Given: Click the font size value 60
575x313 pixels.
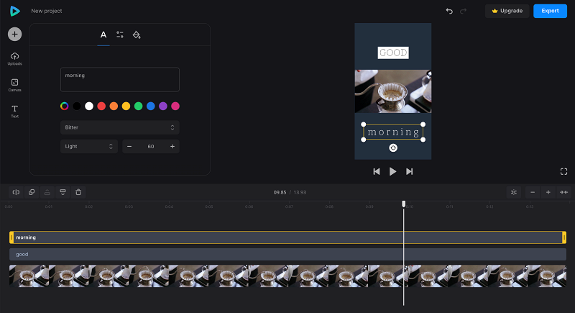Looking at the screenshot, I should [x=151, y=146].
